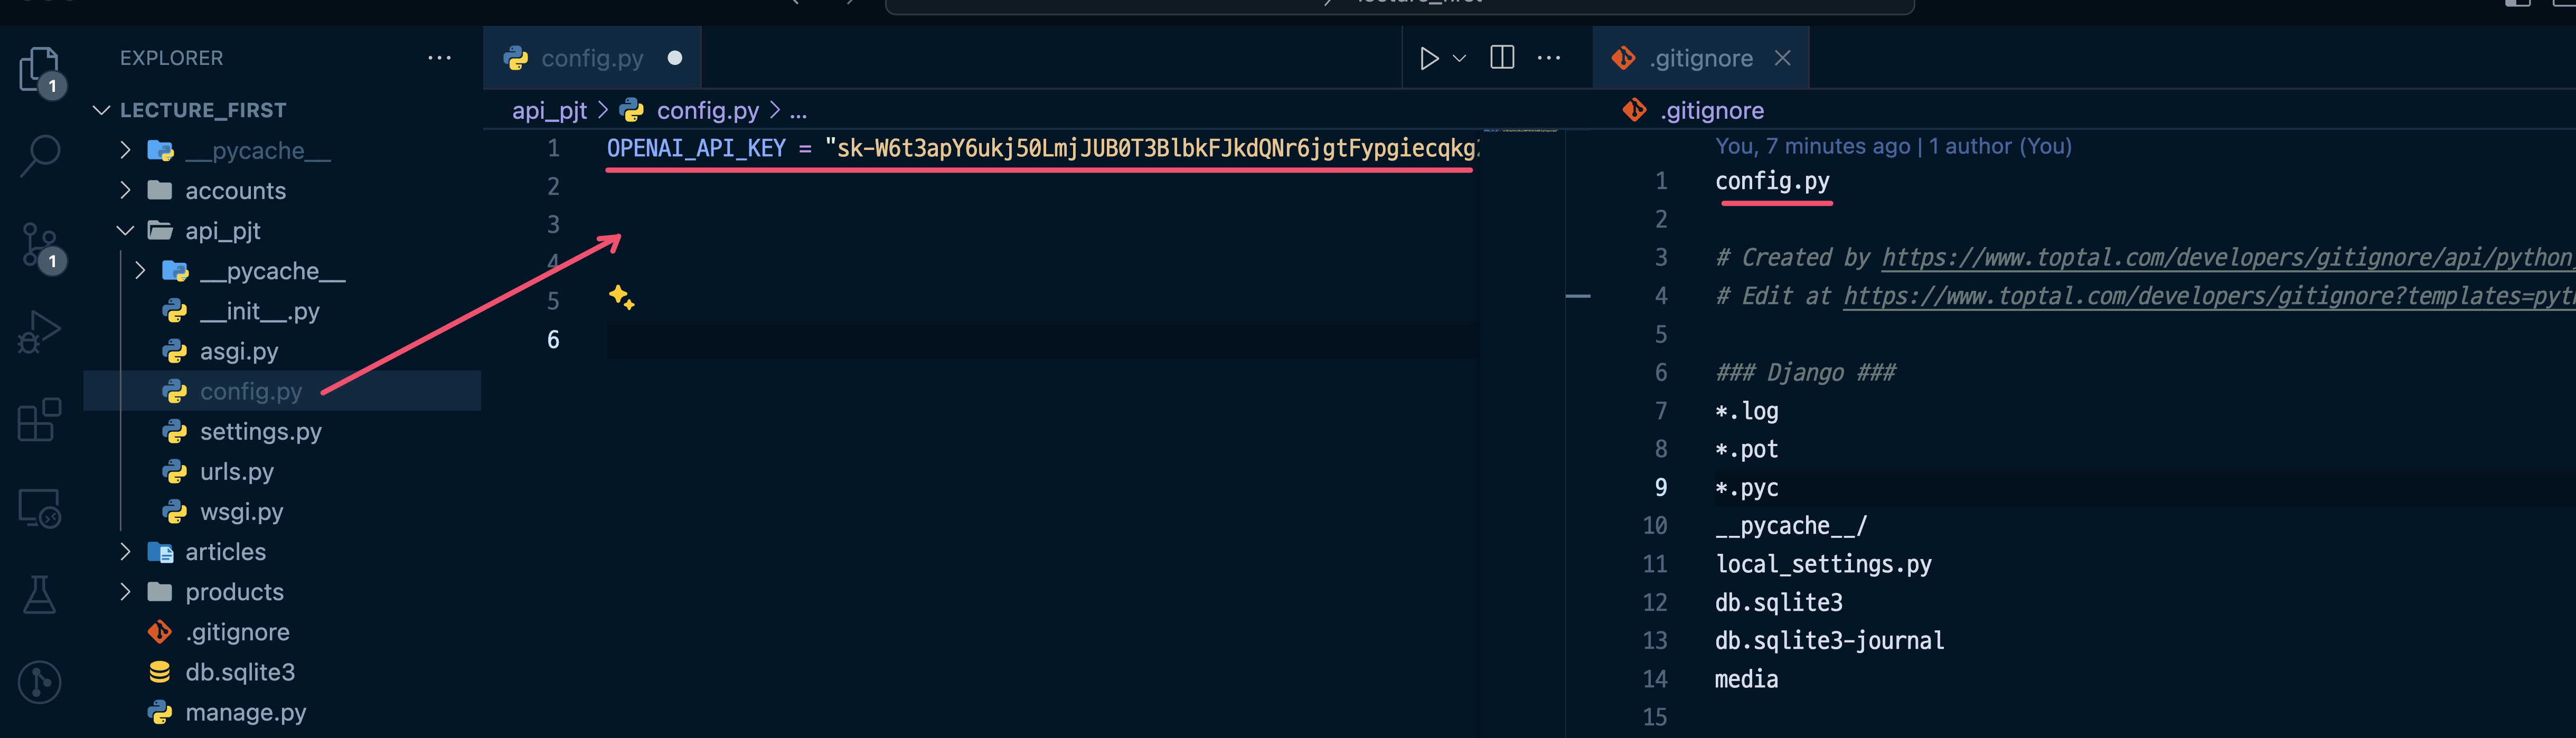Expand the products folder
Screen dimensions: 2576x738
(234, 592)
